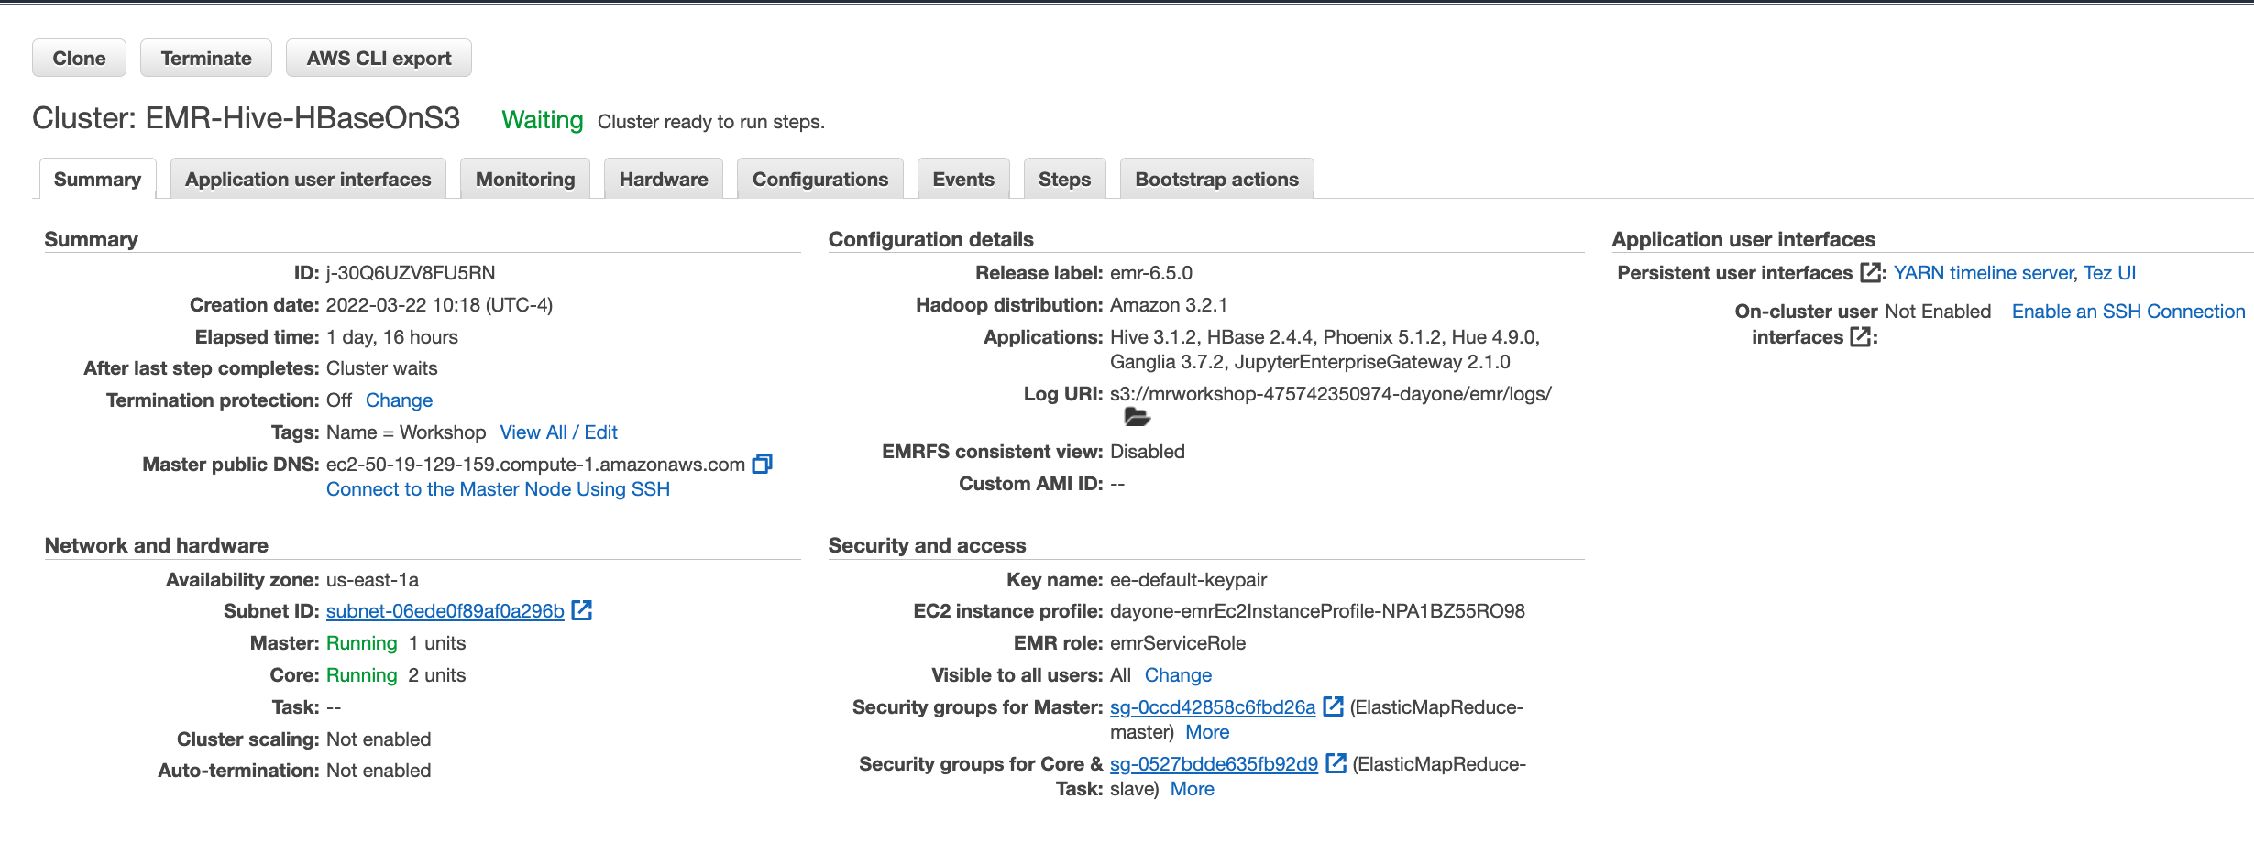Change the Termination protection setting

pos(399,400)
